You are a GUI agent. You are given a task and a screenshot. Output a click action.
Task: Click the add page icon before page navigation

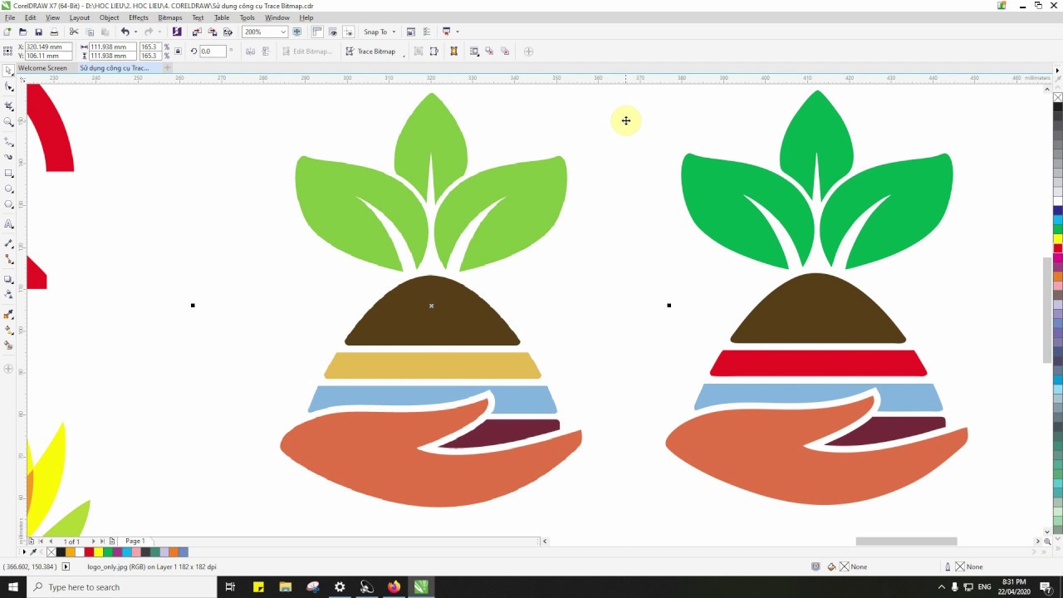[x=32, y=542]
